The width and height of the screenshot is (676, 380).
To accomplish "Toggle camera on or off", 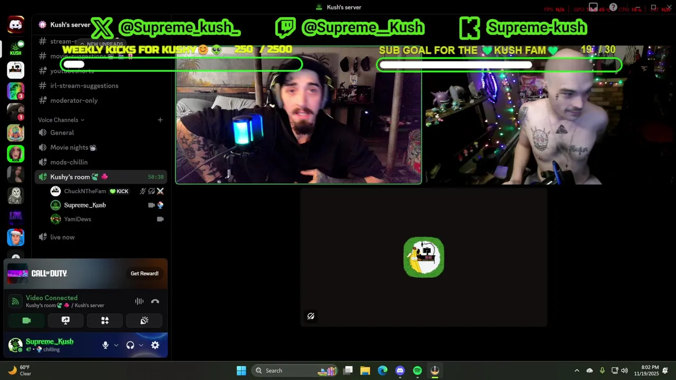I will point(26,320).
